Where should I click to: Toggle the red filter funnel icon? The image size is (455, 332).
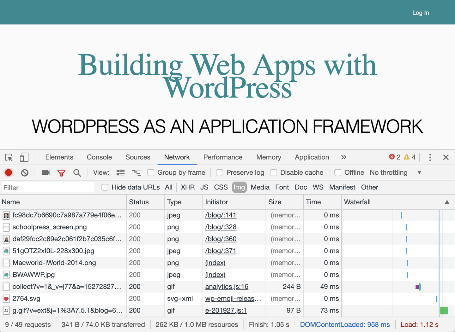pyautogui.click(x=61, y=173)
